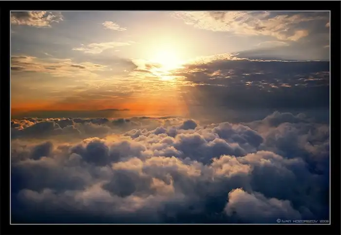Click the black border above the photo

170,5
